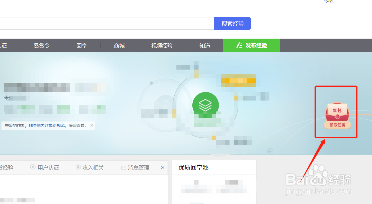Switch to the 回享 tab
Screen dimensions: 372x204
pyautogui.click(x=81, y=45)
